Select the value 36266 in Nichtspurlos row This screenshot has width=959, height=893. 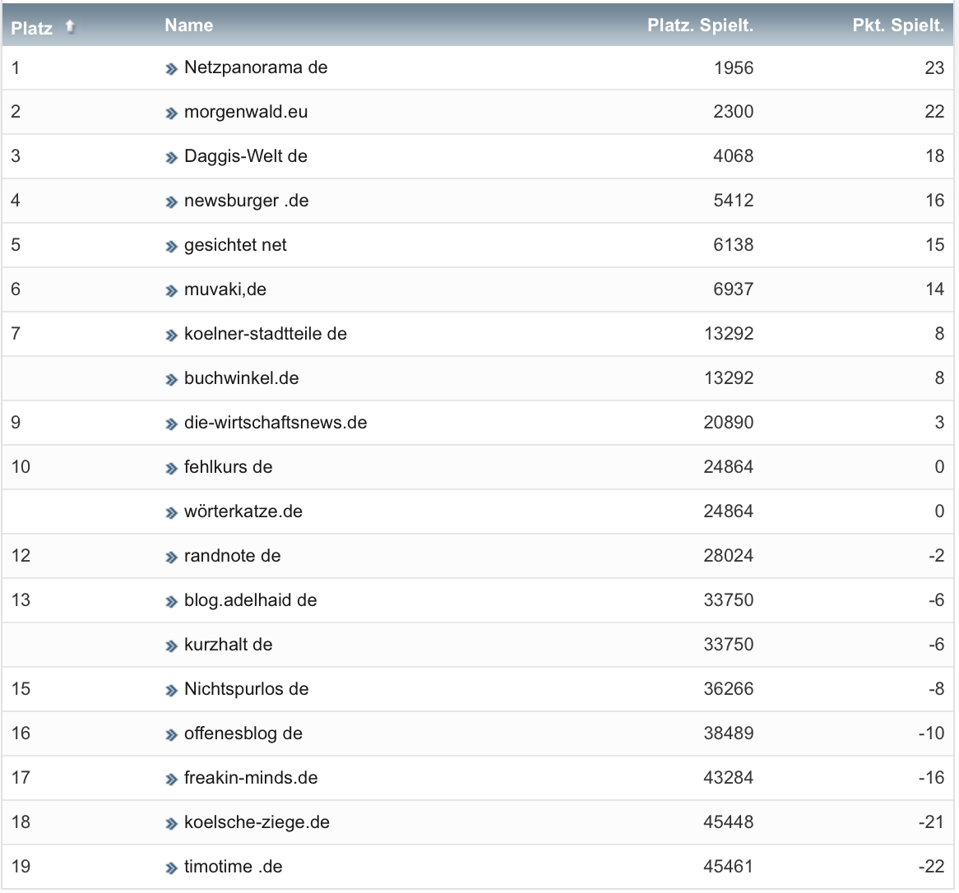[x=729, y=689]
